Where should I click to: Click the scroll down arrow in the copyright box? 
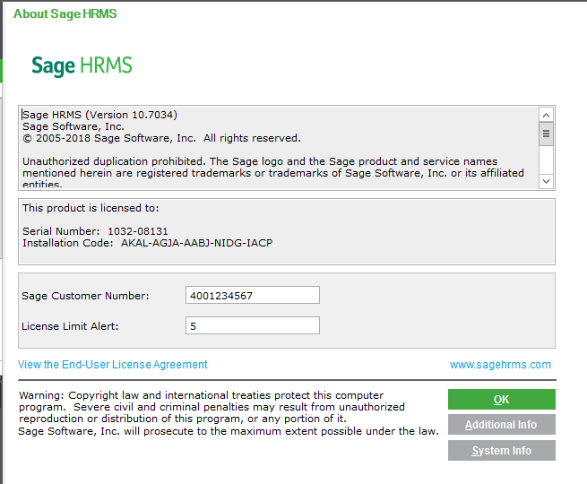pyautogui.click(x=545, y=181)
